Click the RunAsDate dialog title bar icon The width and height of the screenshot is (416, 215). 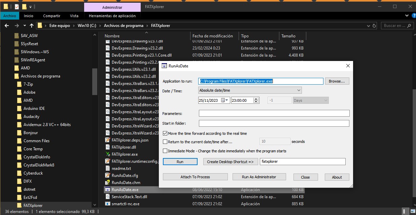click(x=164, y=66)
